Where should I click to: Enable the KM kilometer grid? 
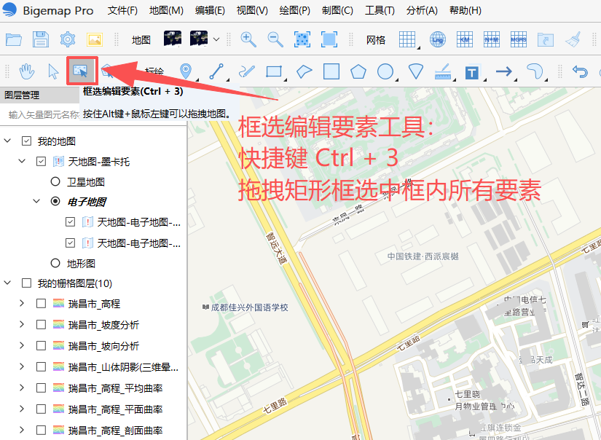464,39
